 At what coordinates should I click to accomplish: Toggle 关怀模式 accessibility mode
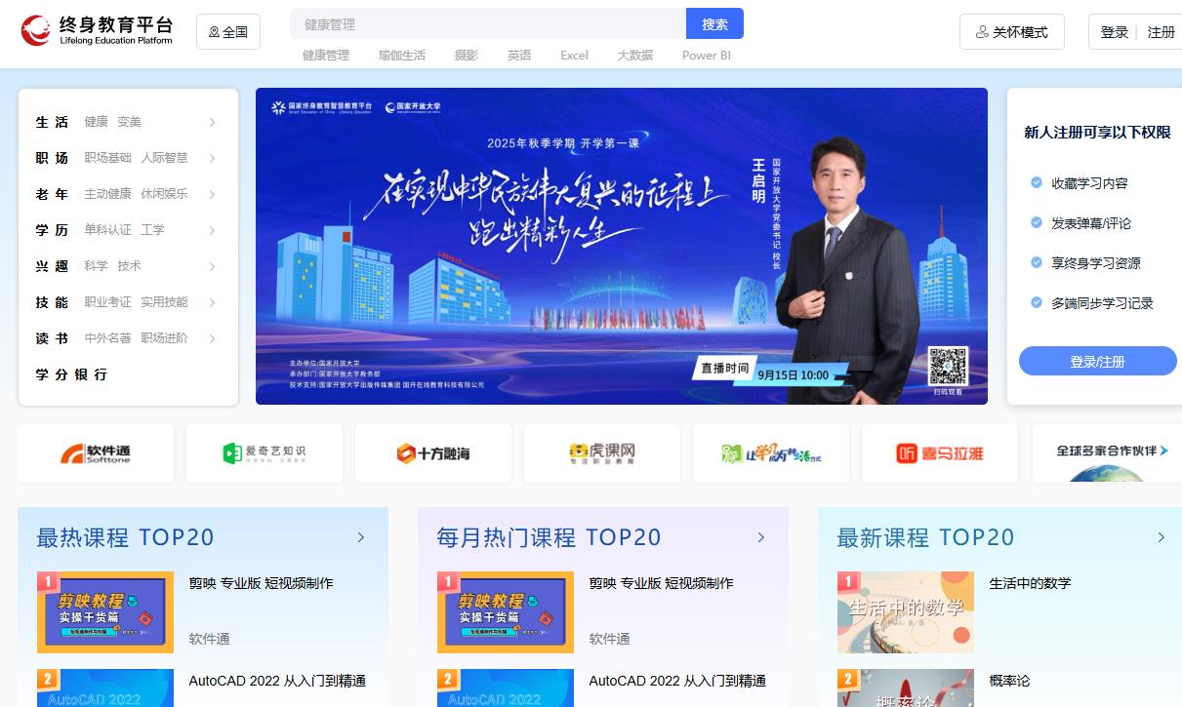coord(1011,32)
